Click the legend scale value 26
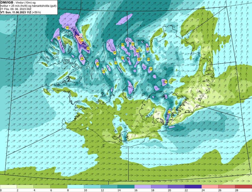Screen dimensions: 252x192 [220, 190]
